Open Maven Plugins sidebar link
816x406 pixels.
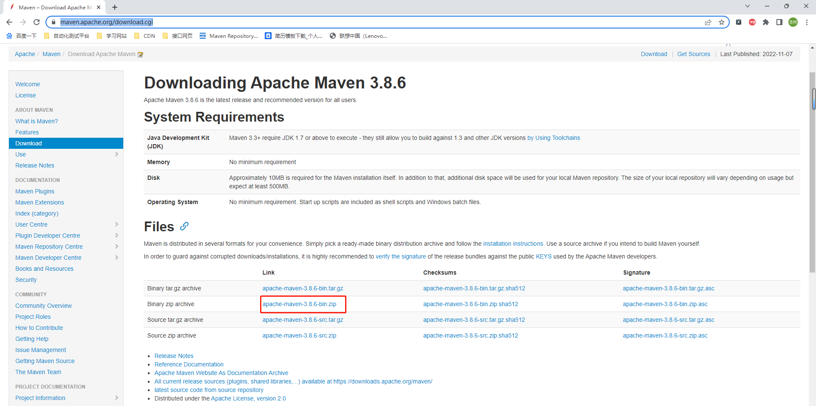(x=35, y=191)
